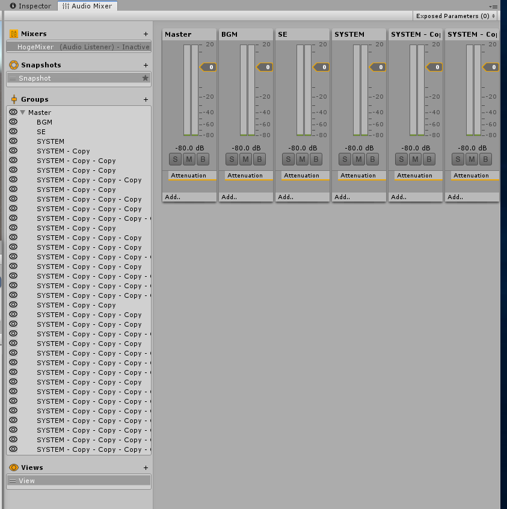Solo the SYSTEM channel

[345, 159]
